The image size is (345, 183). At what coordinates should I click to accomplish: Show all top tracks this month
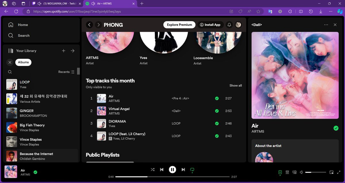(235, 85)
